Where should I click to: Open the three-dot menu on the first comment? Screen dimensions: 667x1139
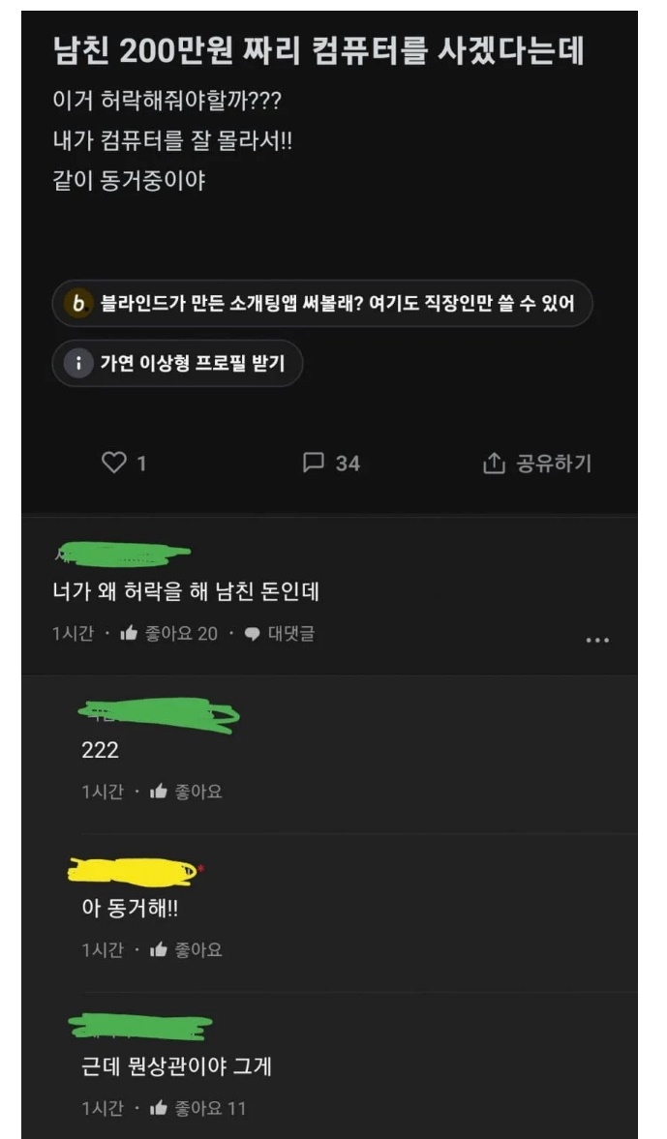tap(597, 640)
